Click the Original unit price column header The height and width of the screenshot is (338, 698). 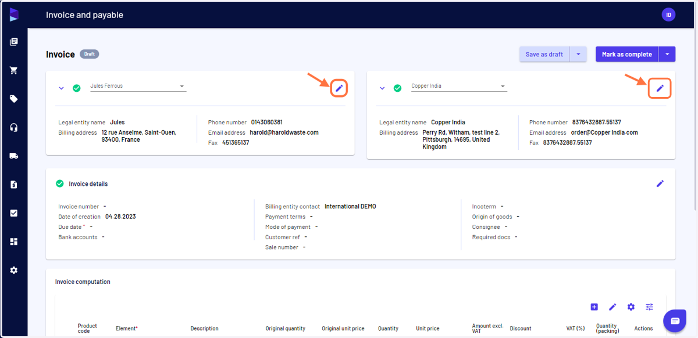point(343,328)
